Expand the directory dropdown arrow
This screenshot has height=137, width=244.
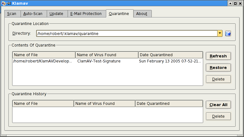tap(220, 33)
